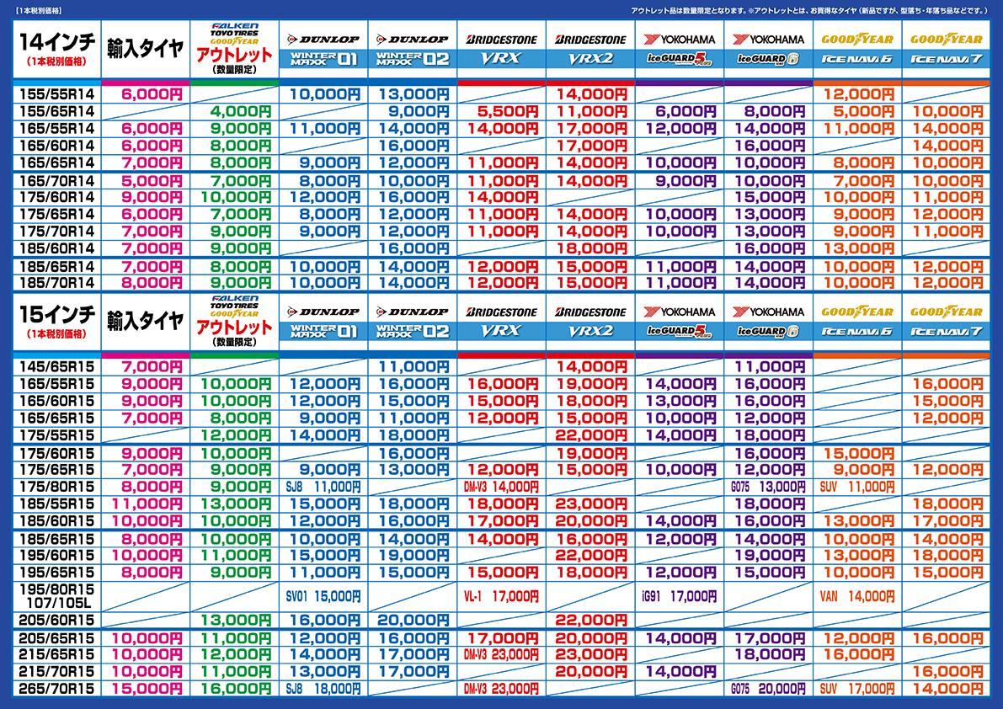Select the DM-V3 14,000円 cell in 175/80R15 row

pyautogui.click(x=502, y=488)
